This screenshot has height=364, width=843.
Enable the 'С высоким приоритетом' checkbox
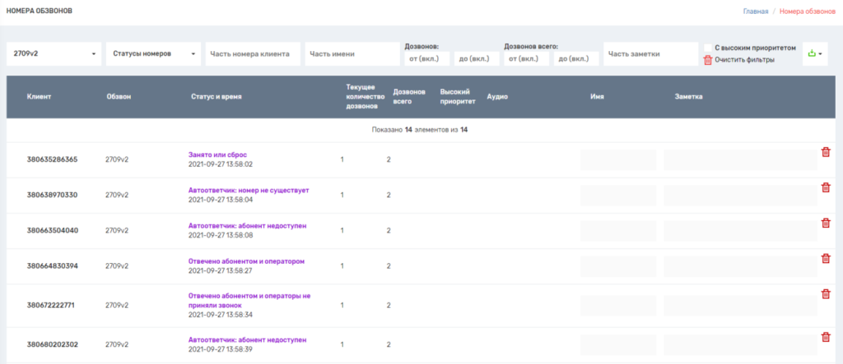pos(707,48)
